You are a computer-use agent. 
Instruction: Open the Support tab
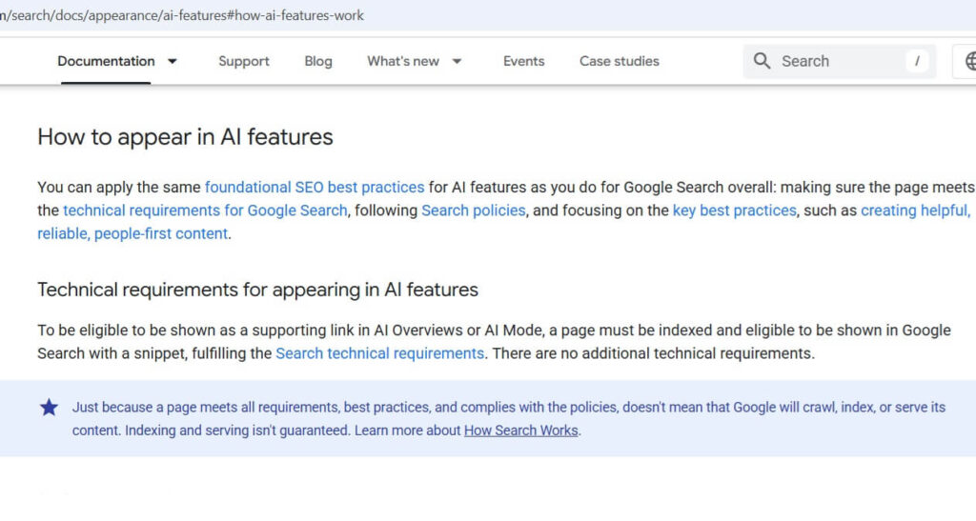(244, 61)
